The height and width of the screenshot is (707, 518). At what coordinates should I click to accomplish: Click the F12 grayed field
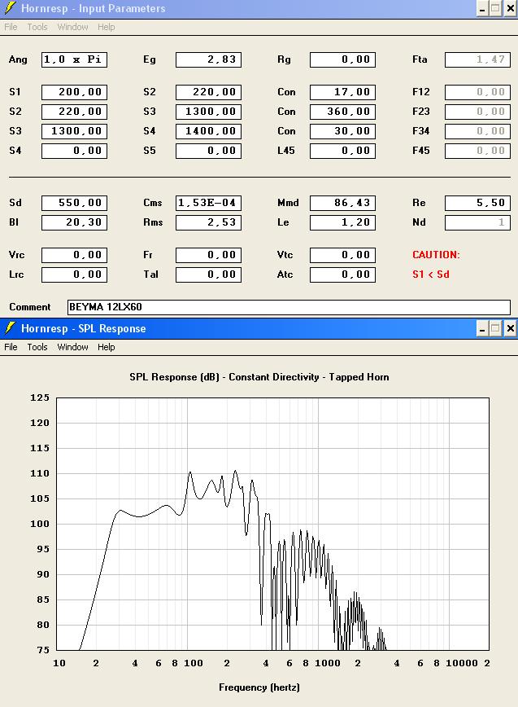point(477,92)
